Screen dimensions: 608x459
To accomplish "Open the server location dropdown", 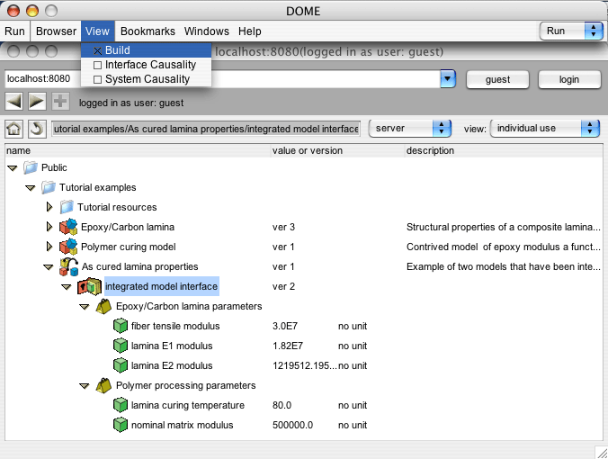I will click(x=410, y=129).
